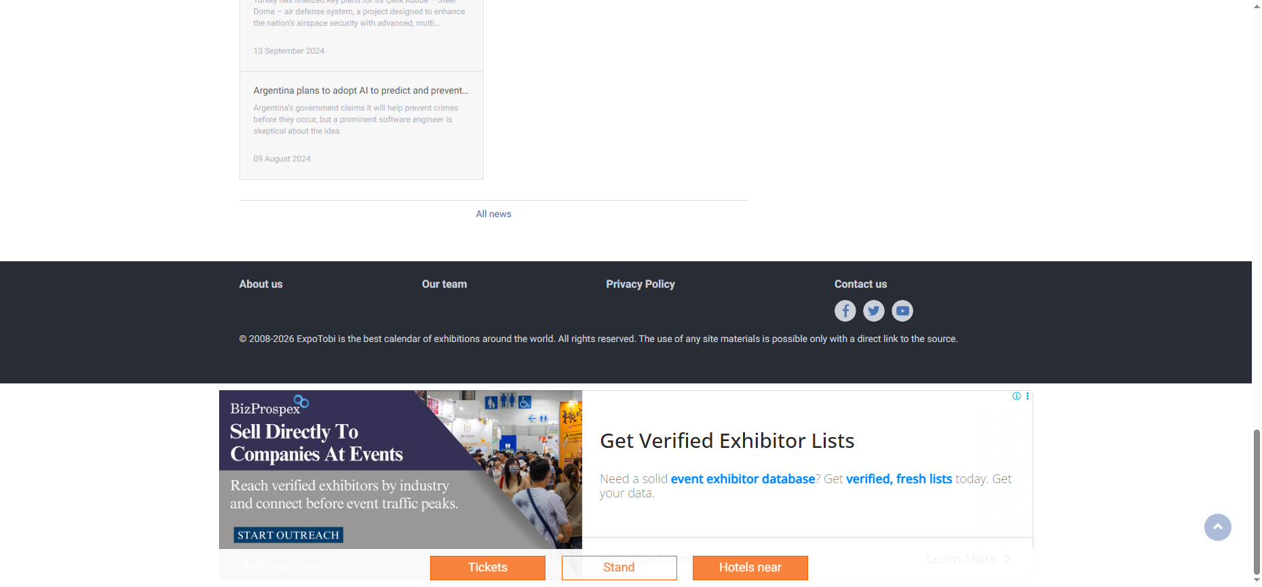This screenshot has height=587, width=1262.
Task: Open the Contact us footer link
Action: (860, 284)
